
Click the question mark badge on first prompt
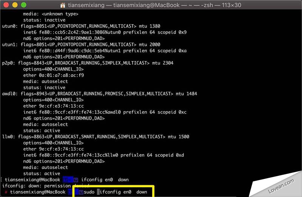[x=76, y=180]
